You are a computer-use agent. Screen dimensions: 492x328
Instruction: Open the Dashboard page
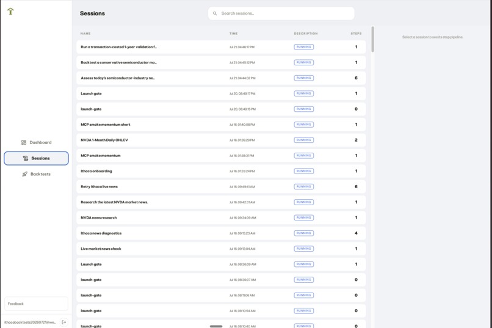pyautogui.click(x=36, y=142)
